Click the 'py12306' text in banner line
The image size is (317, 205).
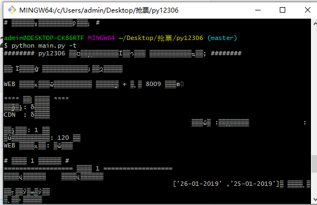pos(52,53)
